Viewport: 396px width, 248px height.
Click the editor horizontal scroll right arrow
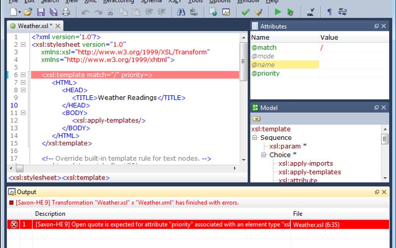coord(235,168)
